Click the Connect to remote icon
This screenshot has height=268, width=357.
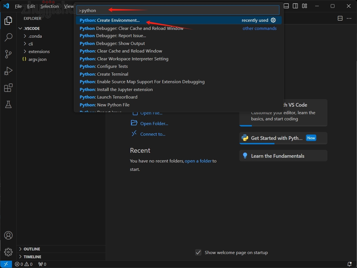[x=134, y=133]
